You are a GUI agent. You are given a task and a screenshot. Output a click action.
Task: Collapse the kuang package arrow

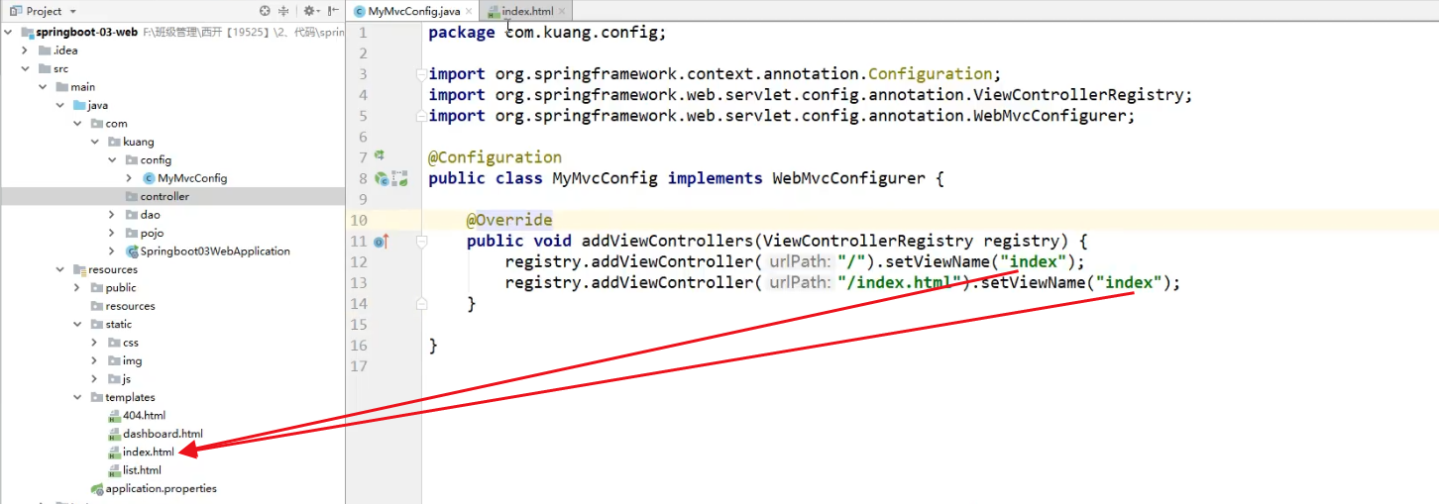[x=94, y=142]
